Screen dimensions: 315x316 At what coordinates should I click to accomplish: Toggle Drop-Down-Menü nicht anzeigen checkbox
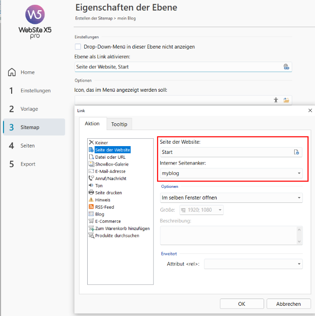(x=78, y=47)
